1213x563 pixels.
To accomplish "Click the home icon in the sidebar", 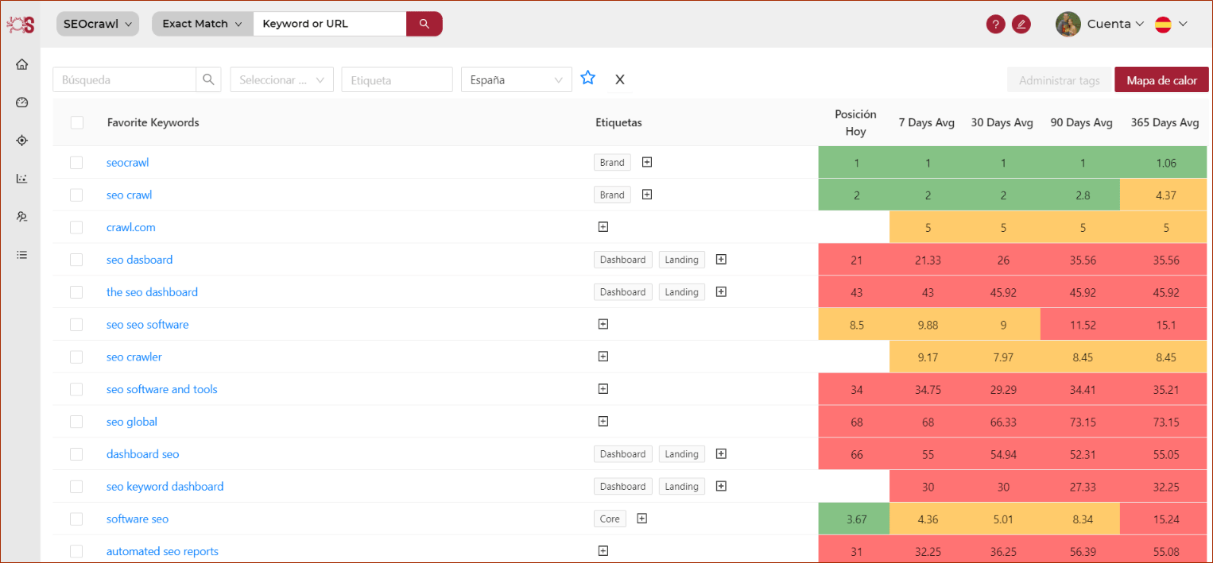I will [x=22, y=64].
